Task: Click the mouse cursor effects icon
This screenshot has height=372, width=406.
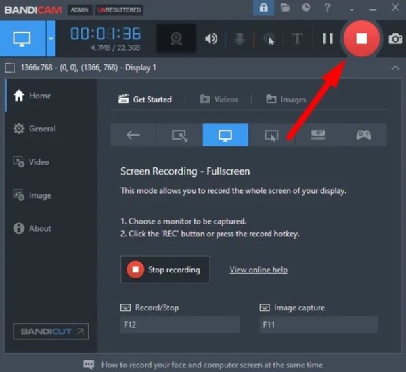Action: pos(269,39)
